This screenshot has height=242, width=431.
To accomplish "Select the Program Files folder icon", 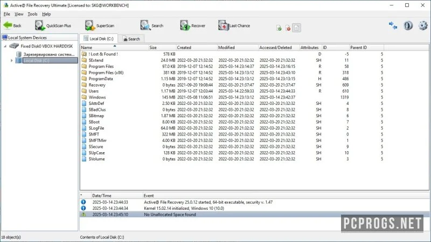I will coord(84,66).
